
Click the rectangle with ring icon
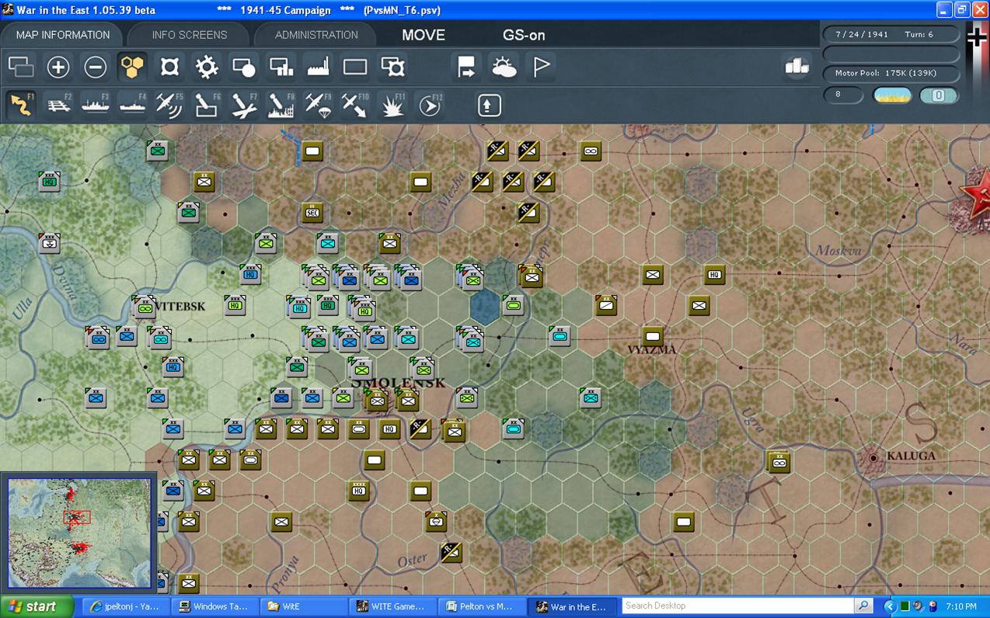tap(393, 68)
